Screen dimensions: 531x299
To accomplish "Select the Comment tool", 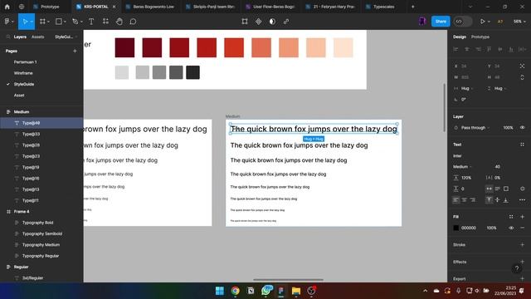I will pyautogui.click(x=133, y=22).
